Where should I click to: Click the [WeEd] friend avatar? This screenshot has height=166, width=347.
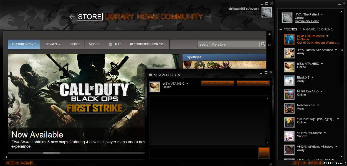click(289, 122)
